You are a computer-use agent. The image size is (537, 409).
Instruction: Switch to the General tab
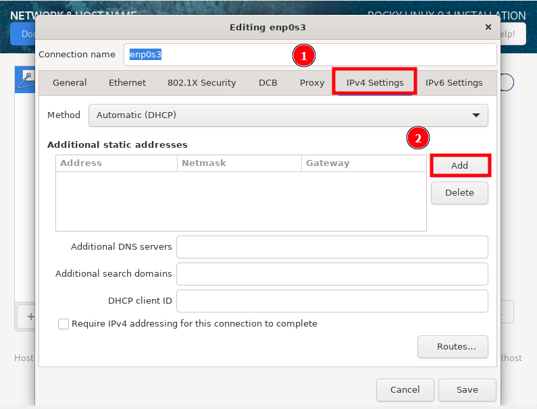tap(70, 83)
